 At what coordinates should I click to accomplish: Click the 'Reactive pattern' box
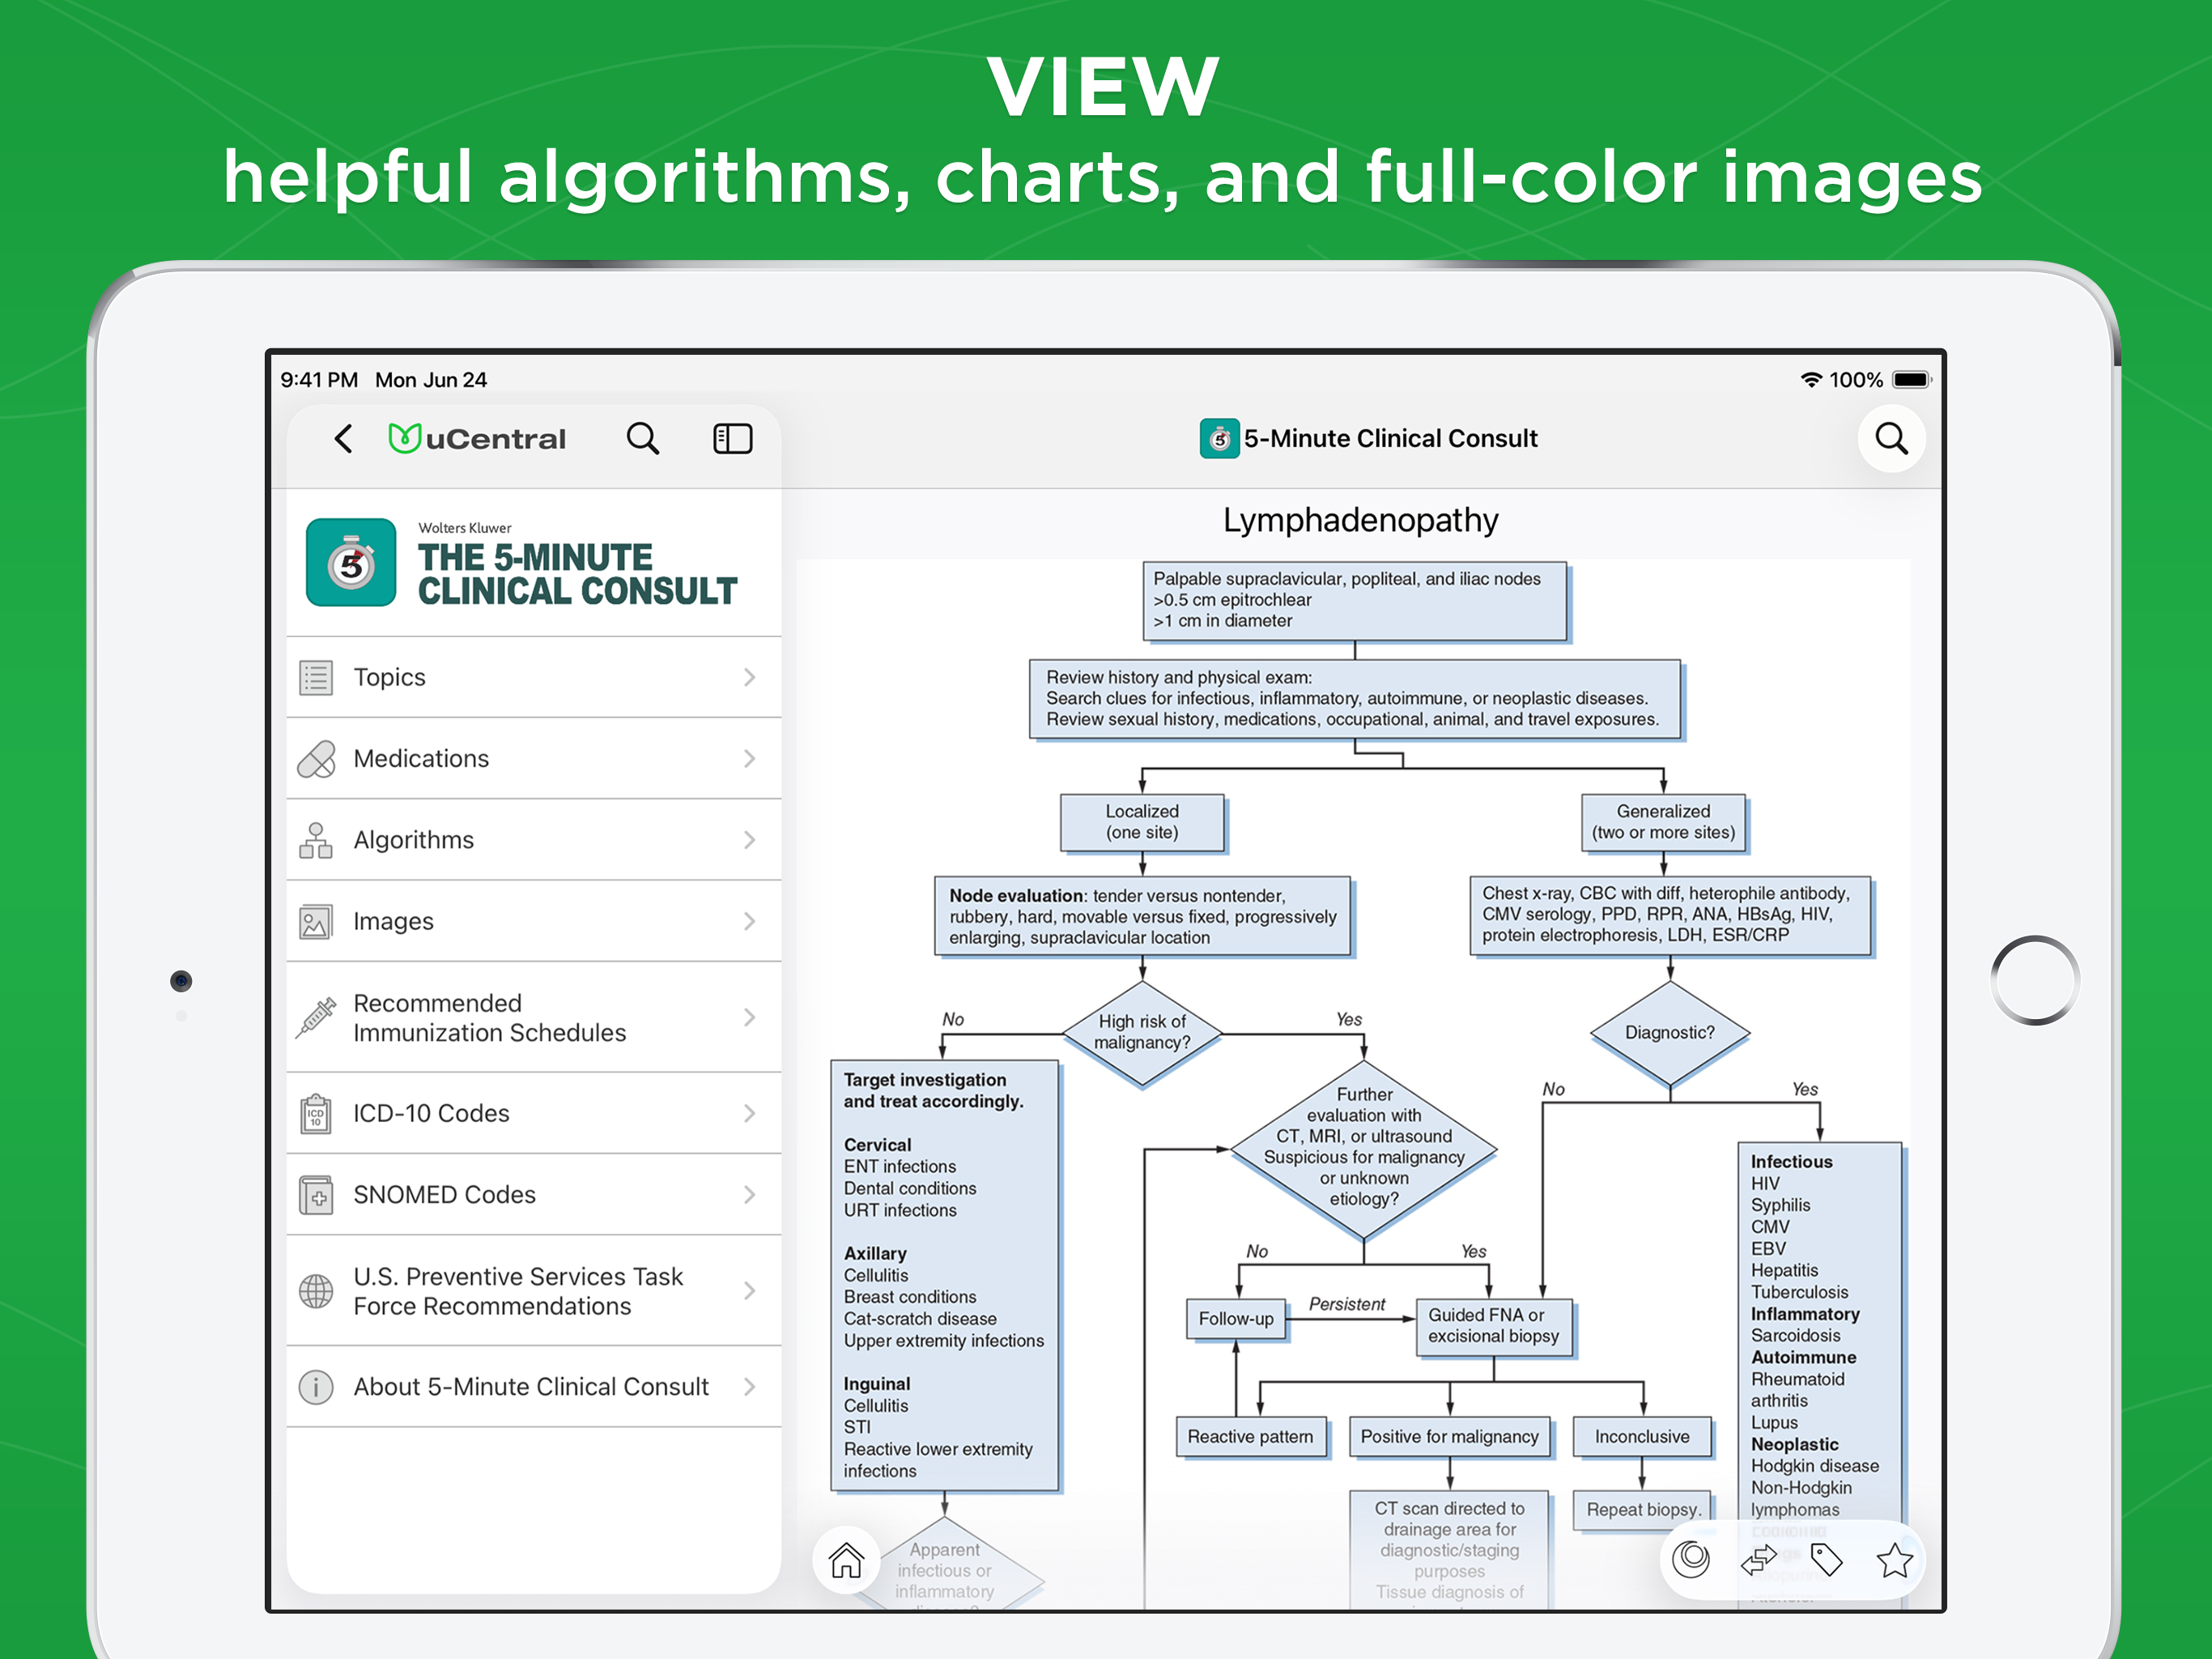coord(1251,1437)
